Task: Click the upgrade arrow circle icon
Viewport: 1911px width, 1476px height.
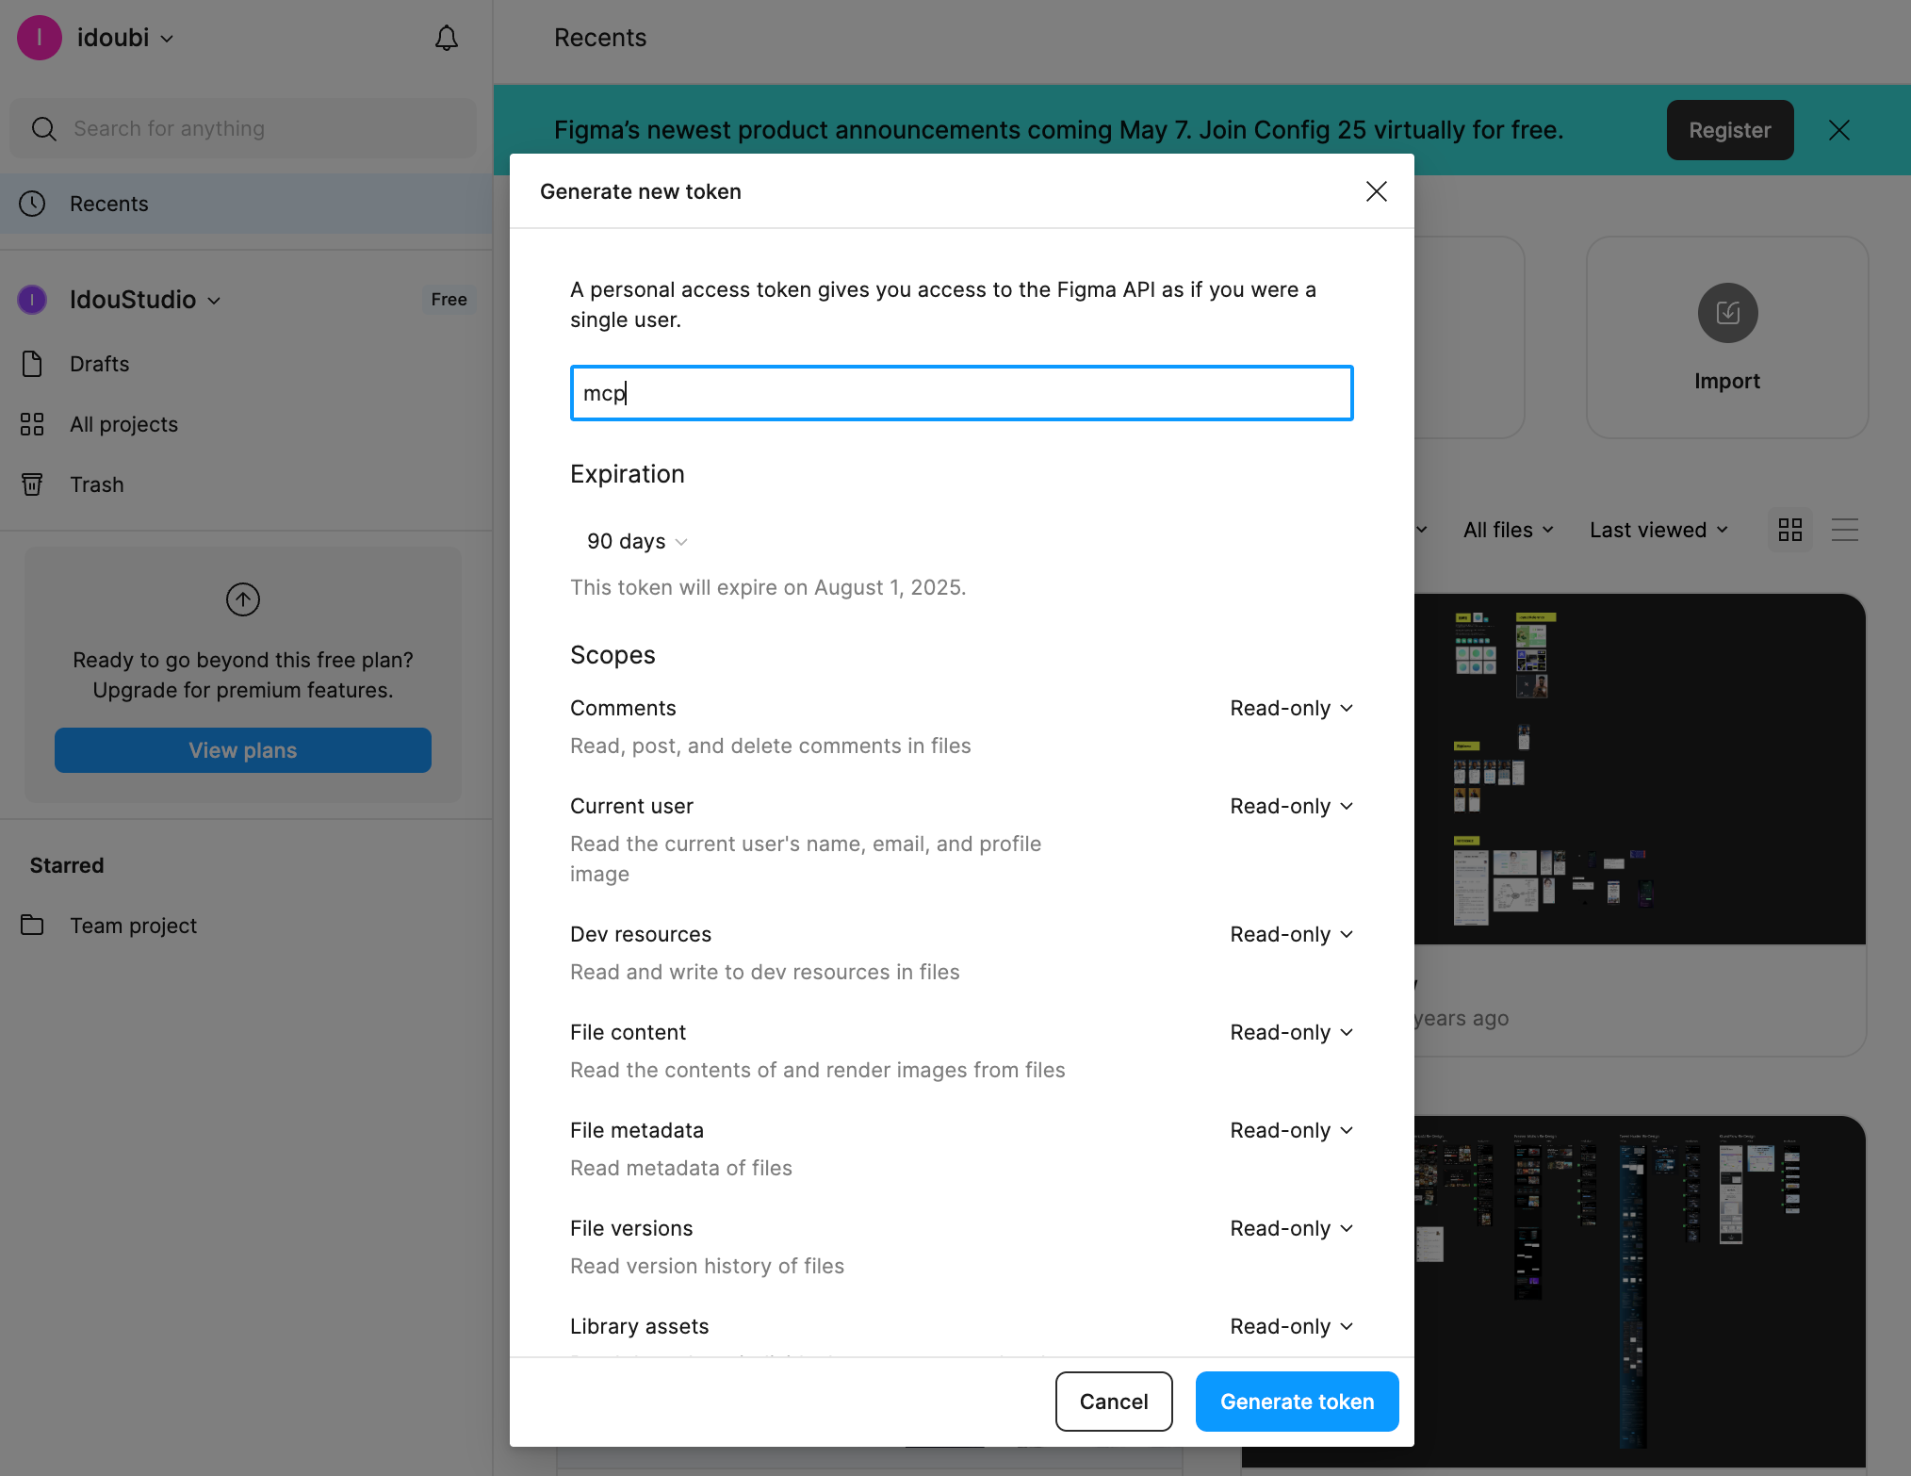Action: 243,599
